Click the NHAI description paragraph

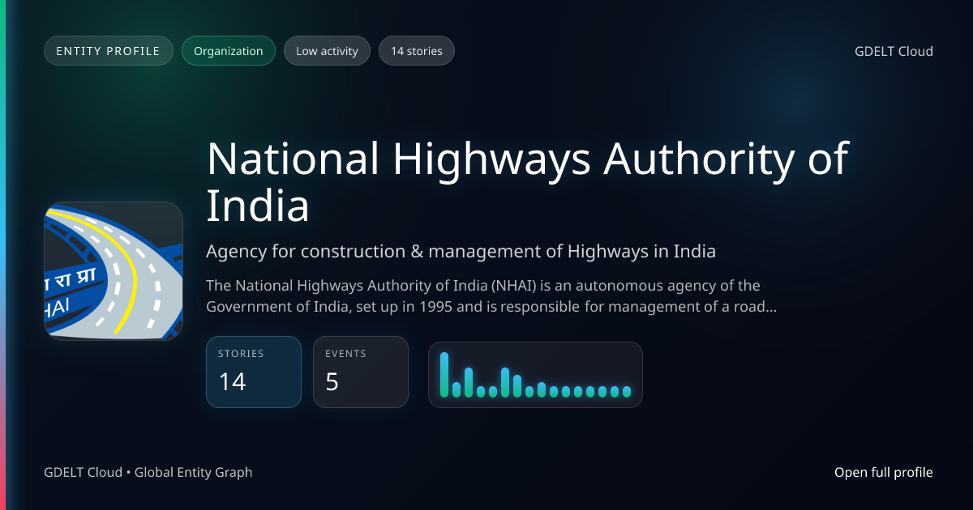click(x=491, y=296)
